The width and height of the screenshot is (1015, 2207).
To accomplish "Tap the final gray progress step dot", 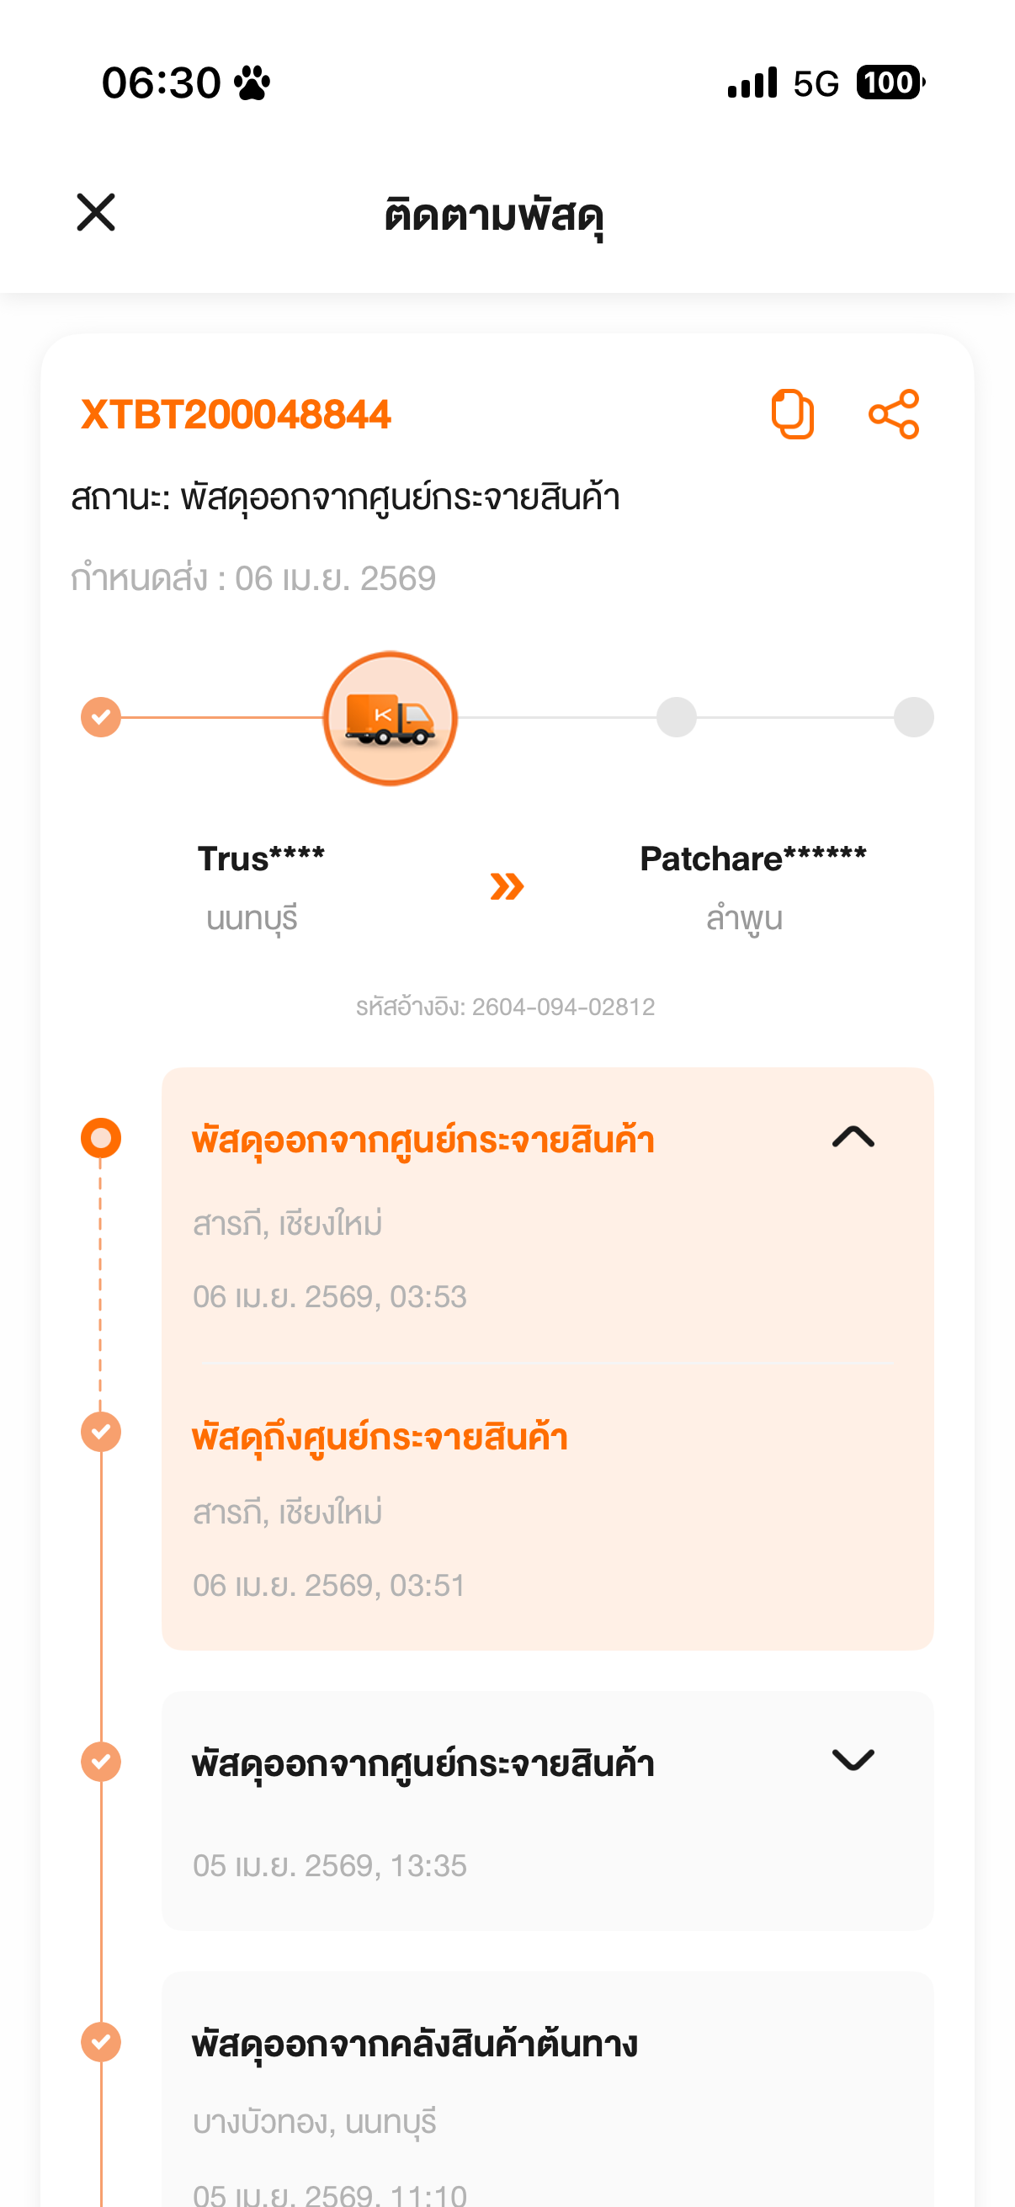I will pyautogui.click(x=913, y=717).
